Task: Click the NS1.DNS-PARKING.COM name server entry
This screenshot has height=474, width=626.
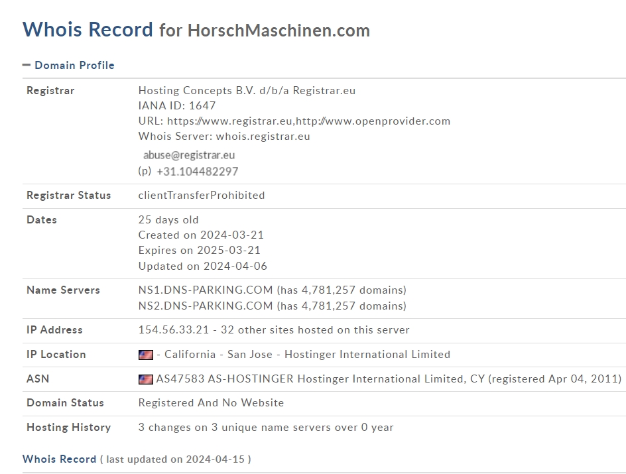Action: click(x=273, y=290)
